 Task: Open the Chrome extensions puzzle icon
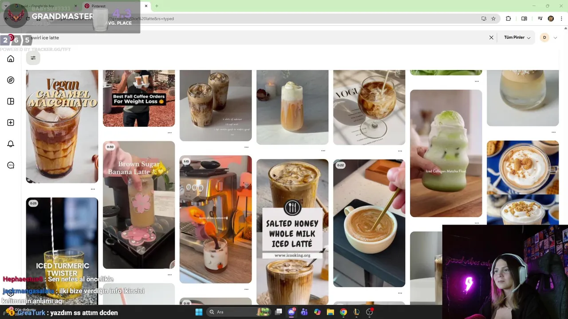pos(509,19)
